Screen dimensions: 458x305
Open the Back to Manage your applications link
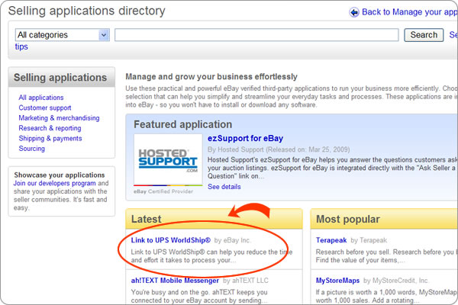pos(410,12)
